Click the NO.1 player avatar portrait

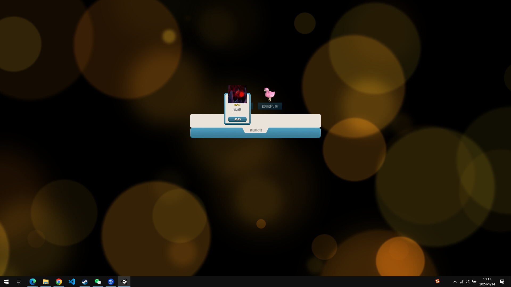tap(237, 94)
